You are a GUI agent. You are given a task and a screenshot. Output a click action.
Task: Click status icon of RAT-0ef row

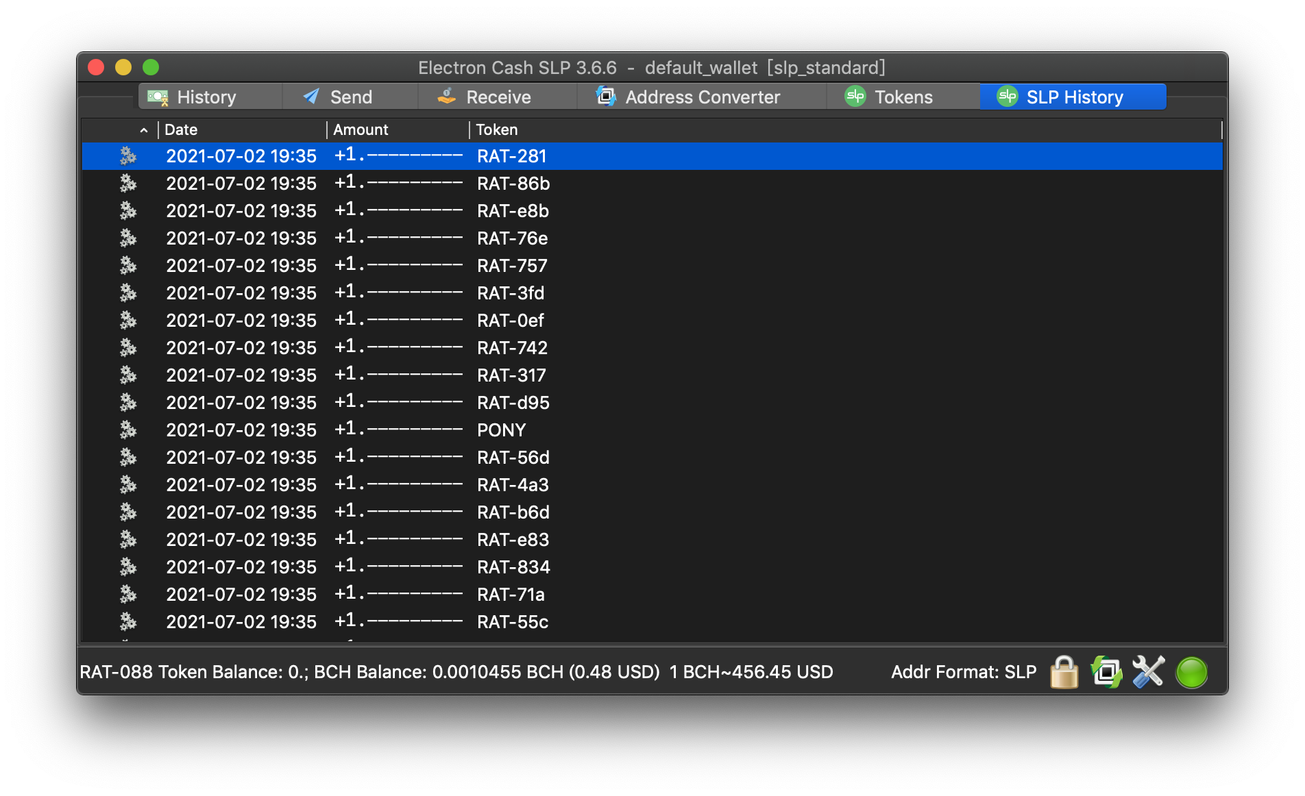[128, 321]
